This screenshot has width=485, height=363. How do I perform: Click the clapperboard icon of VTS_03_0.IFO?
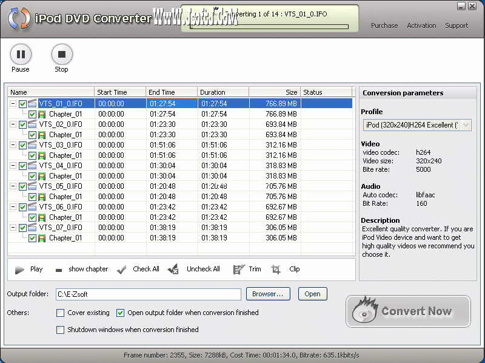click(x=32, y=144)
